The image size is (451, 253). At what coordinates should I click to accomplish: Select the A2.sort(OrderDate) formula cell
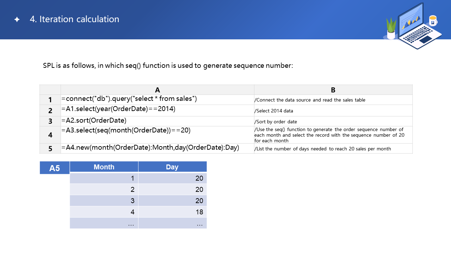point(94,121)
